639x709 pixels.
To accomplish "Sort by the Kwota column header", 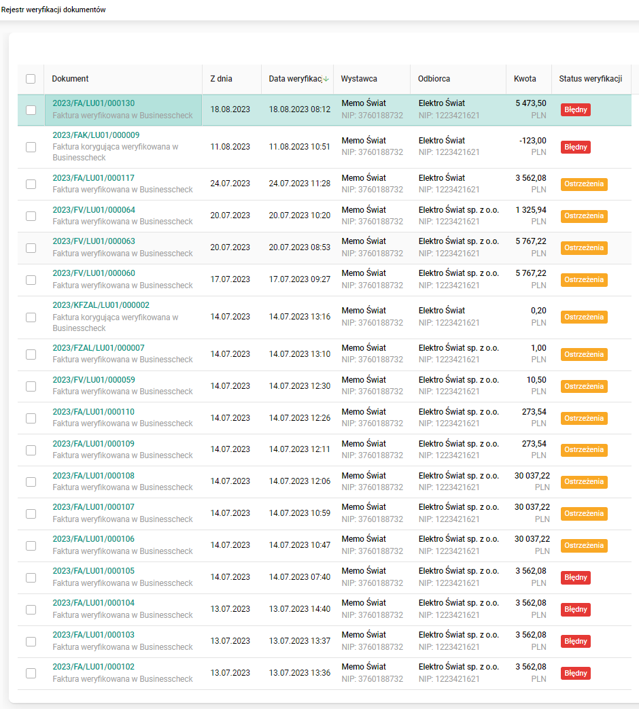I will [525, 79].
